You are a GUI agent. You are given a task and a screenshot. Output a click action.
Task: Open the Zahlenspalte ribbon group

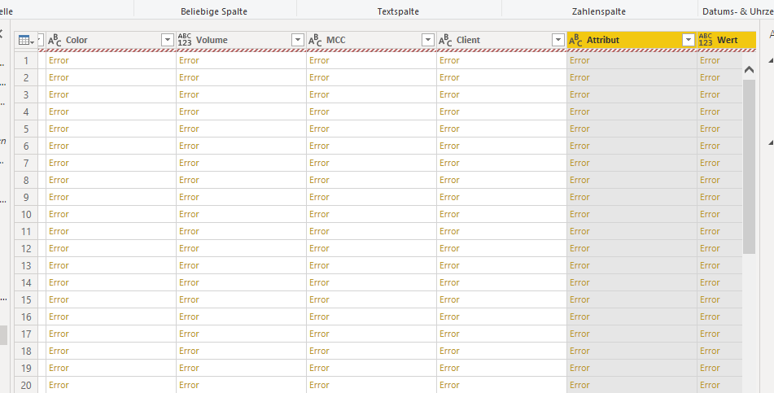tap(599, 11)
